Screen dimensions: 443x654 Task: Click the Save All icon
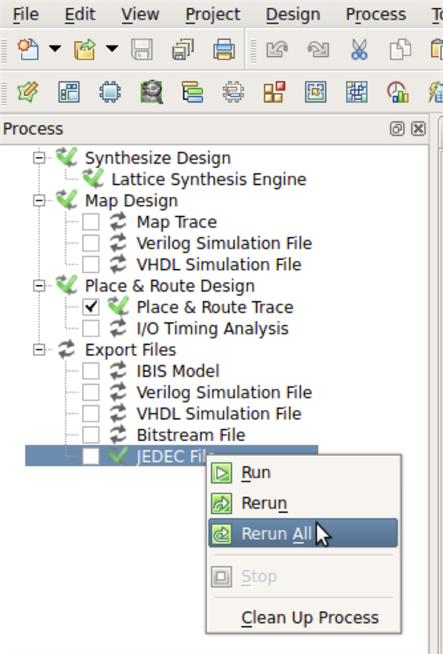coord(182,50)
